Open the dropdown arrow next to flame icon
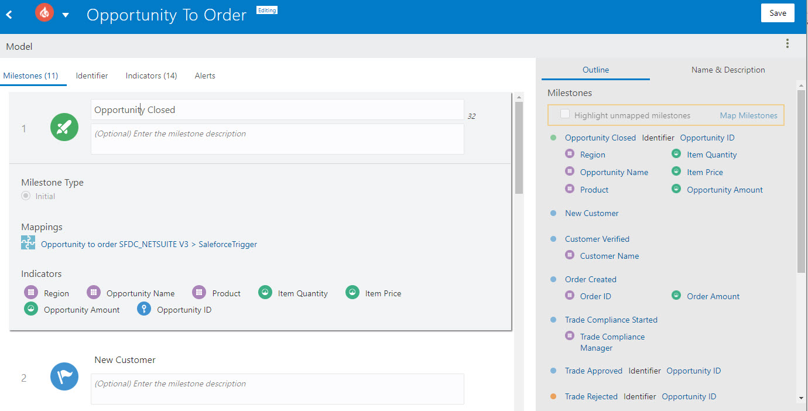Screen dimensions: 808x411 pos(66,15)
